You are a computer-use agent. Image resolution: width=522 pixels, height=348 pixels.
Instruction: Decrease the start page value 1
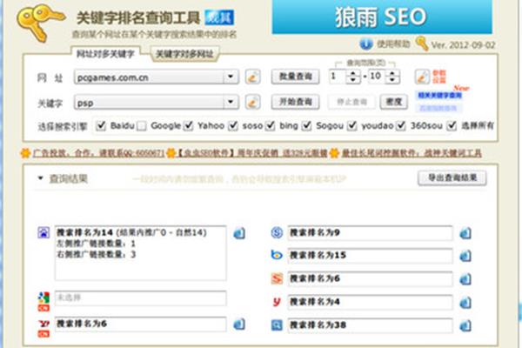pos(353,80)
